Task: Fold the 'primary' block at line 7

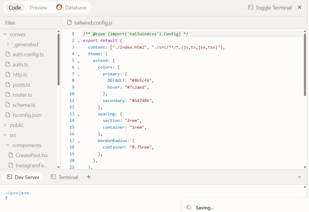Action: click(78, 75)
